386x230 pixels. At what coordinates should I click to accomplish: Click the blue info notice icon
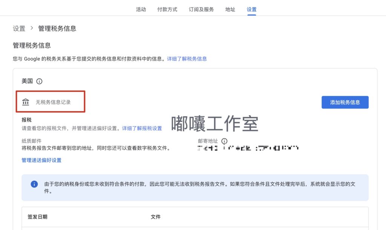click(34, 184)
